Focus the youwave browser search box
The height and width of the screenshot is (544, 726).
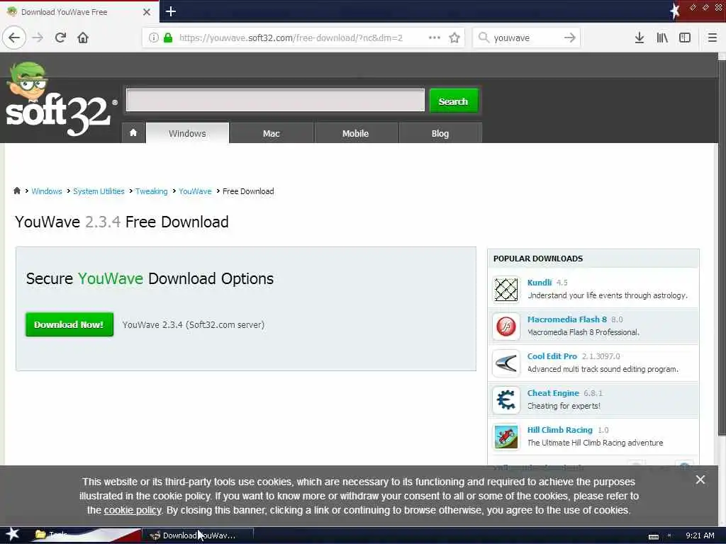point(527,38)
